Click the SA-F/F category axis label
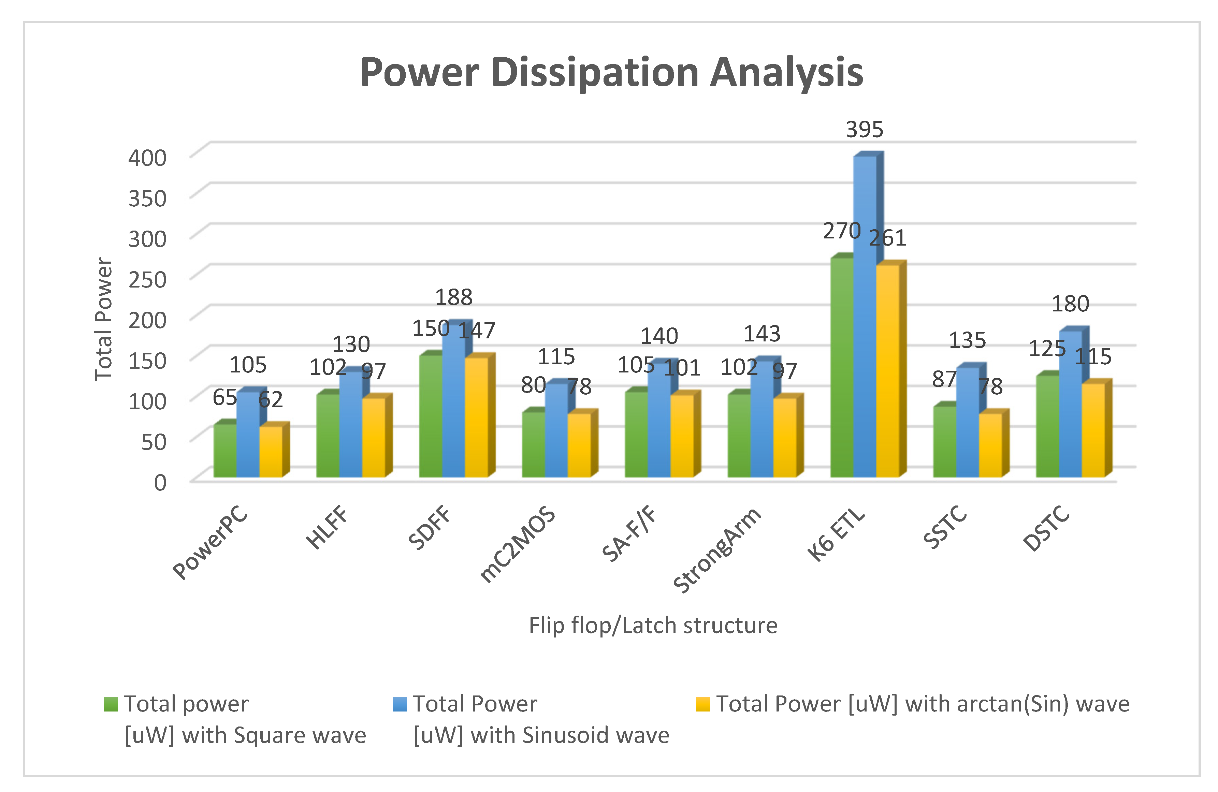This screenshot has height=792, width=1218. 630,533
